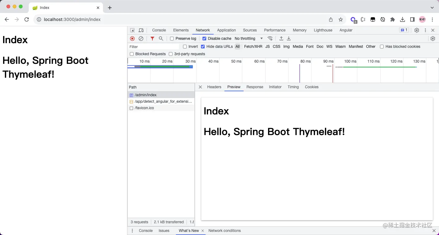This screenshot has height=235, width=439.
Task: Show the Timing tab
Action: pyautogui.click(x=293, y=87)
